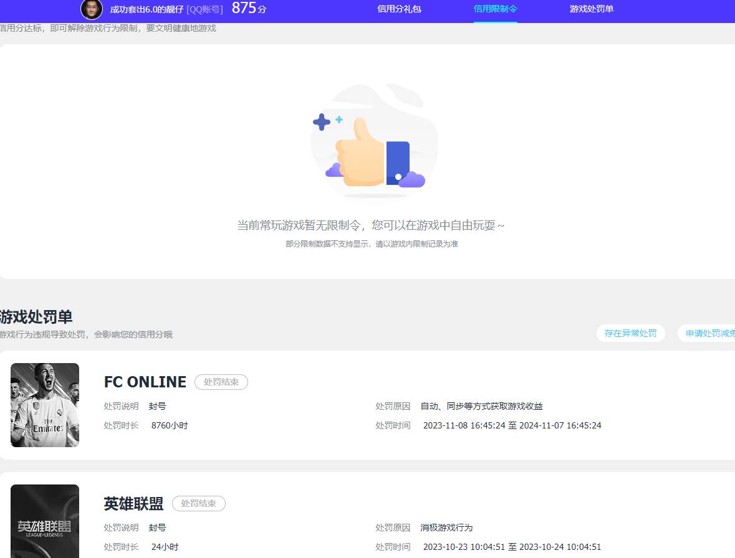
Task: Click the 游戏处罚单 section heading
Action: point(36,317)
